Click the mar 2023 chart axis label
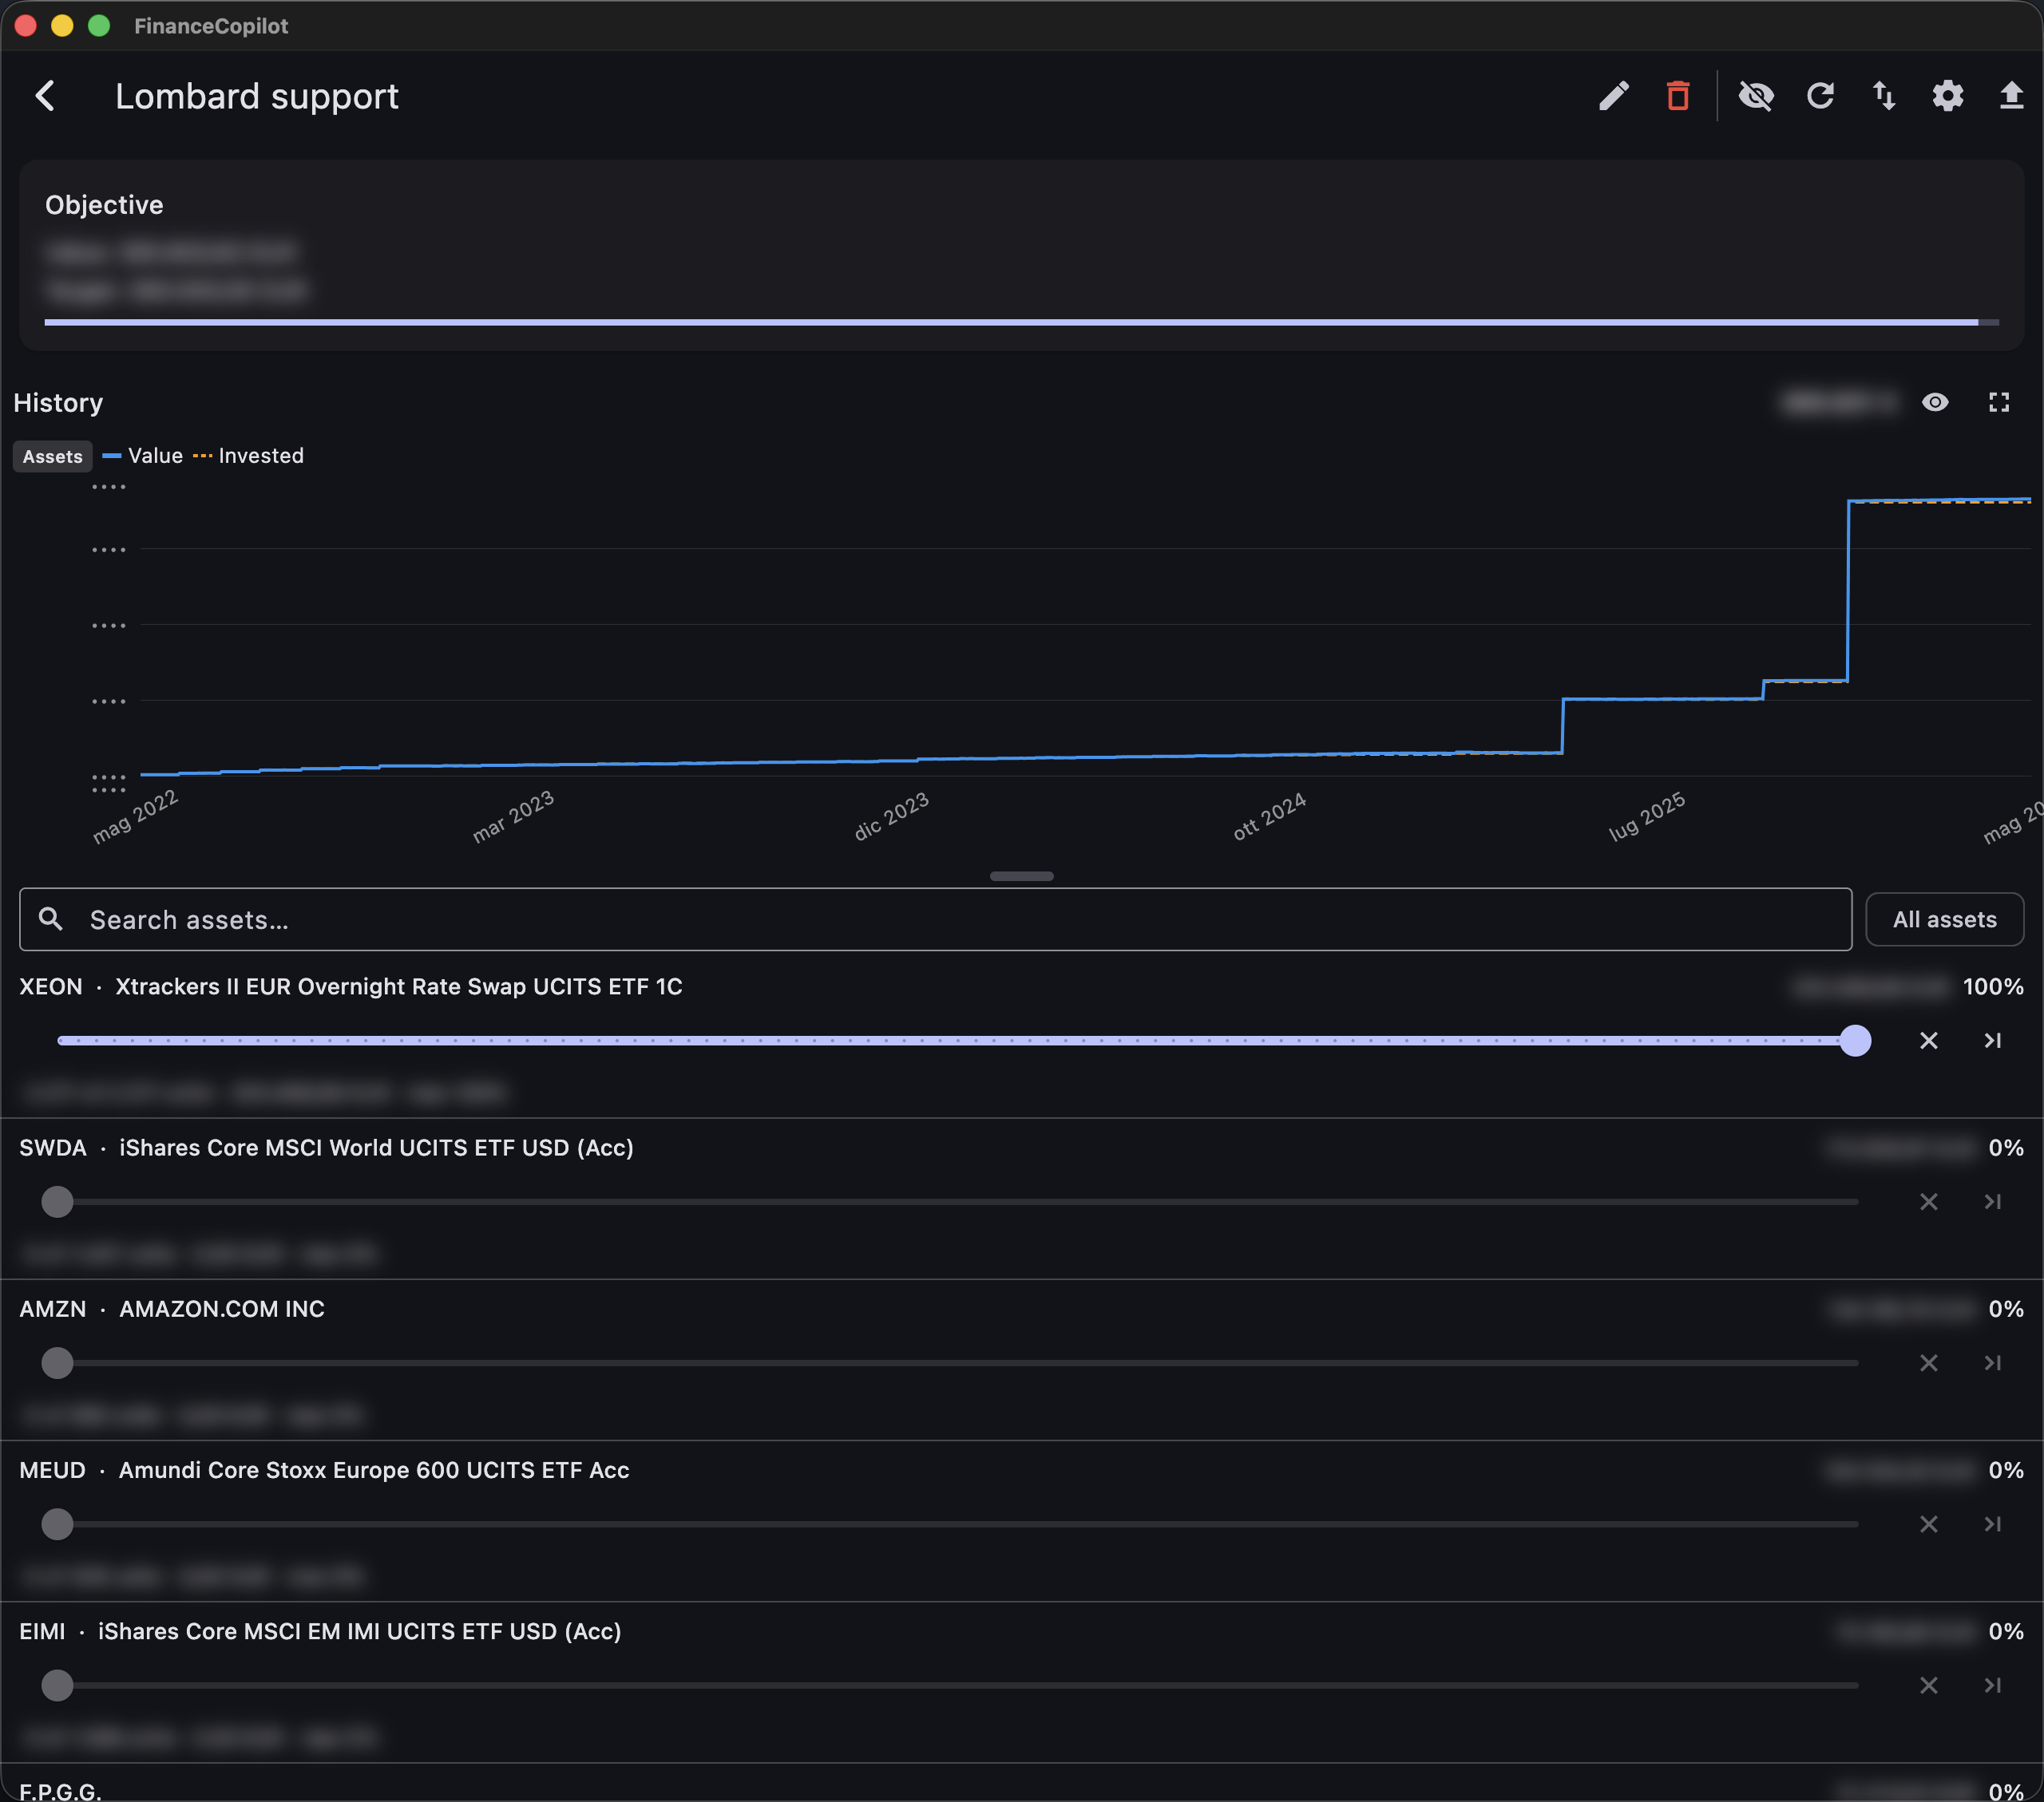Image resolution: width=2044 pixels, height=1802 pixels. click(x=513, y=816)
